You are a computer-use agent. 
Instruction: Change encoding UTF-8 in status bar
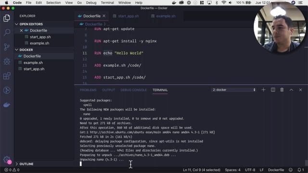pos(250,170)
